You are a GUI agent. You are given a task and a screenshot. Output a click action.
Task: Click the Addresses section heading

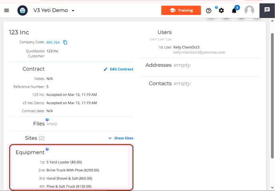coord(158,65)
